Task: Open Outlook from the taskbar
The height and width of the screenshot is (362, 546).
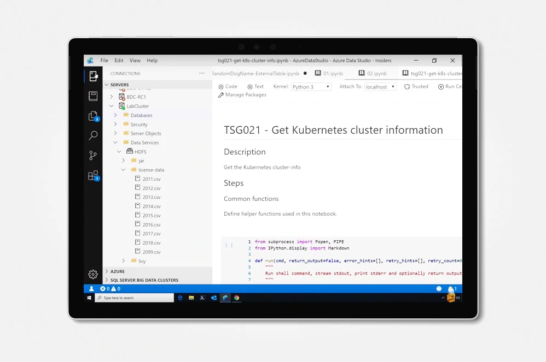Action: tap(214, 298)
